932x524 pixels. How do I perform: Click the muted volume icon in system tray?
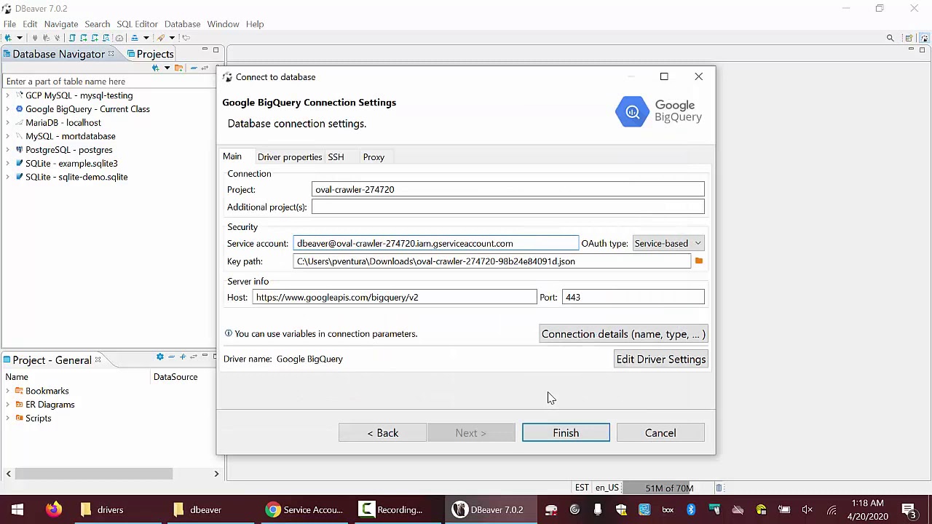click(x=807, y=509)
